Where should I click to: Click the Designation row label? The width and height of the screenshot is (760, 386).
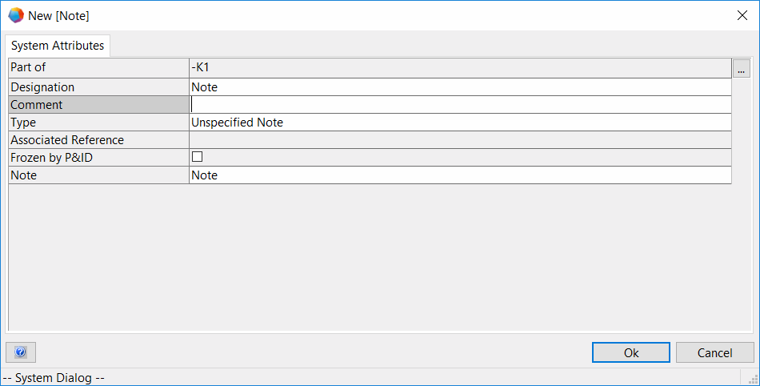tap(98, 87)
